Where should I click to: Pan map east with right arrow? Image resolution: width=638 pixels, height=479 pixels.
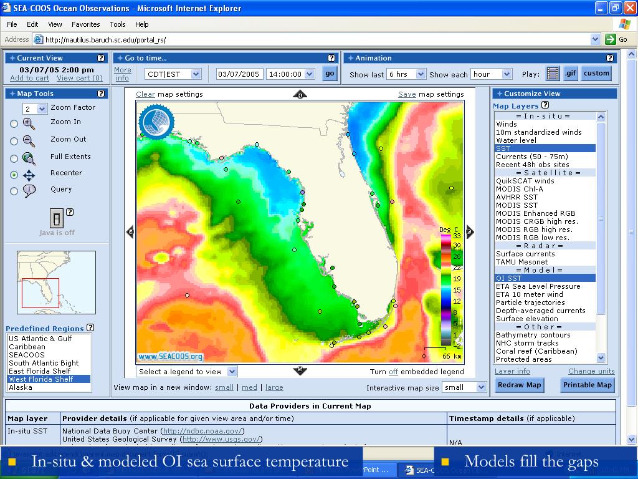pos(469,232)
